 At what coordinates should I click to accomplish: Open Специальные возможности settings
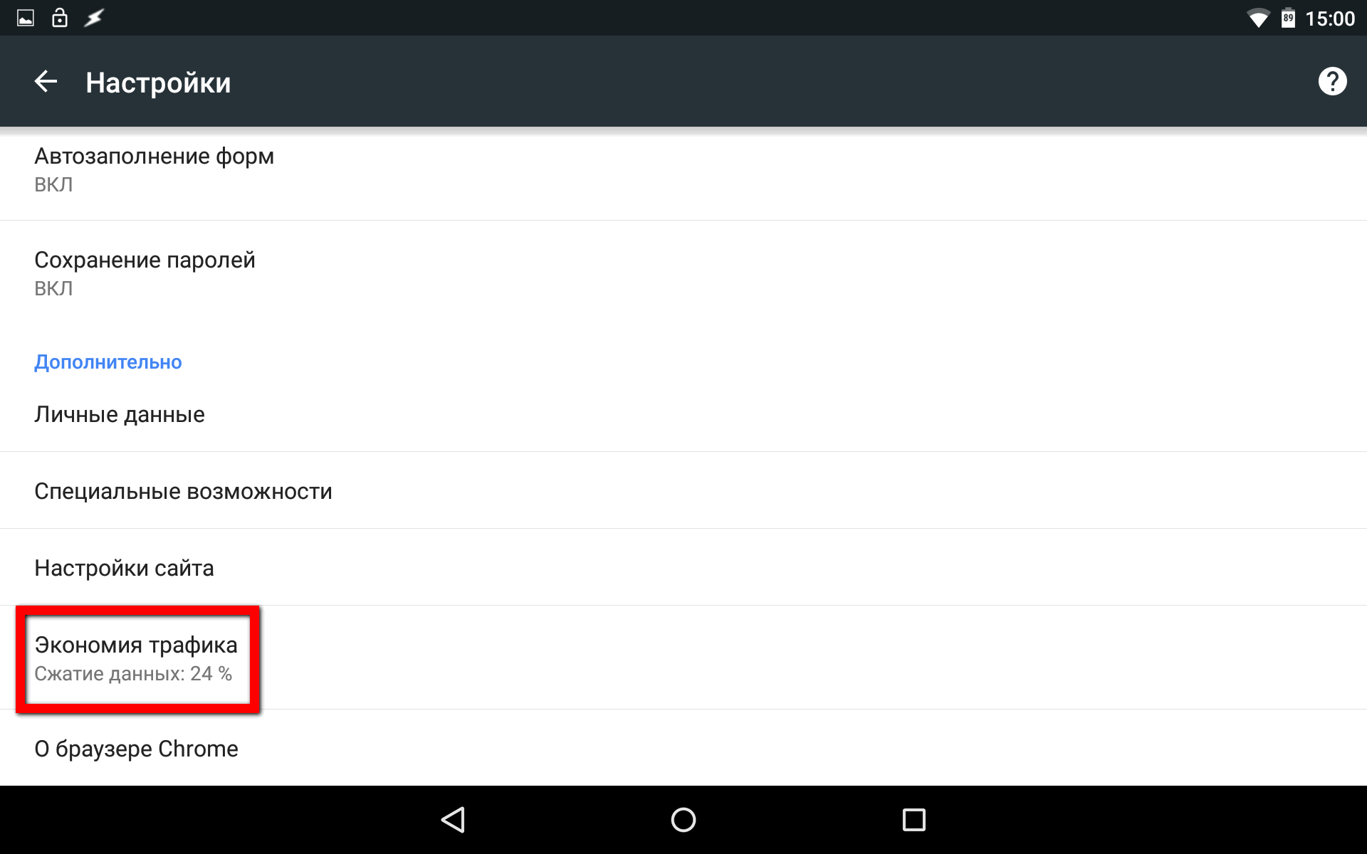pyautogui.click(x=683, y=491)
